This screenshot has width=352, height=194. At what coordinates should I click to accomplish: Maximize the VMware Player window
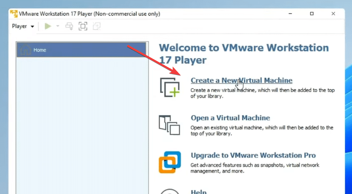pos(311,14)
